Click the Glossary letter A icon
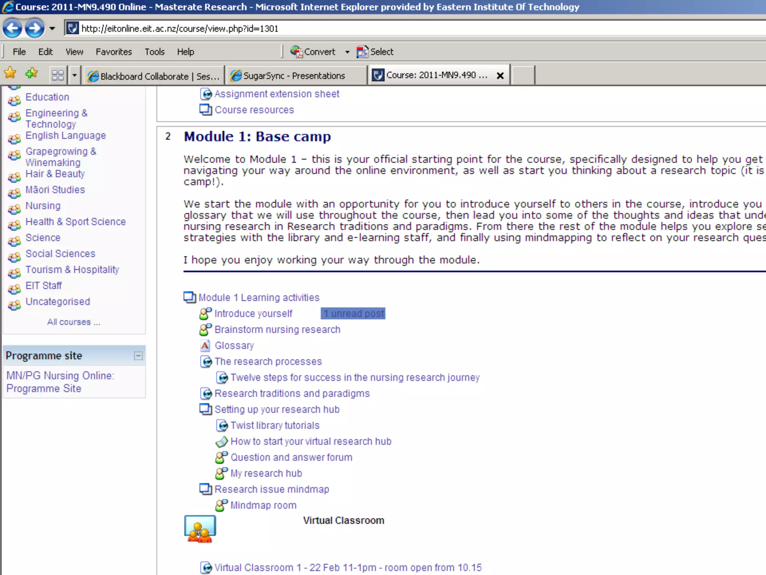 pyautogui.click(x=205, y=346)
